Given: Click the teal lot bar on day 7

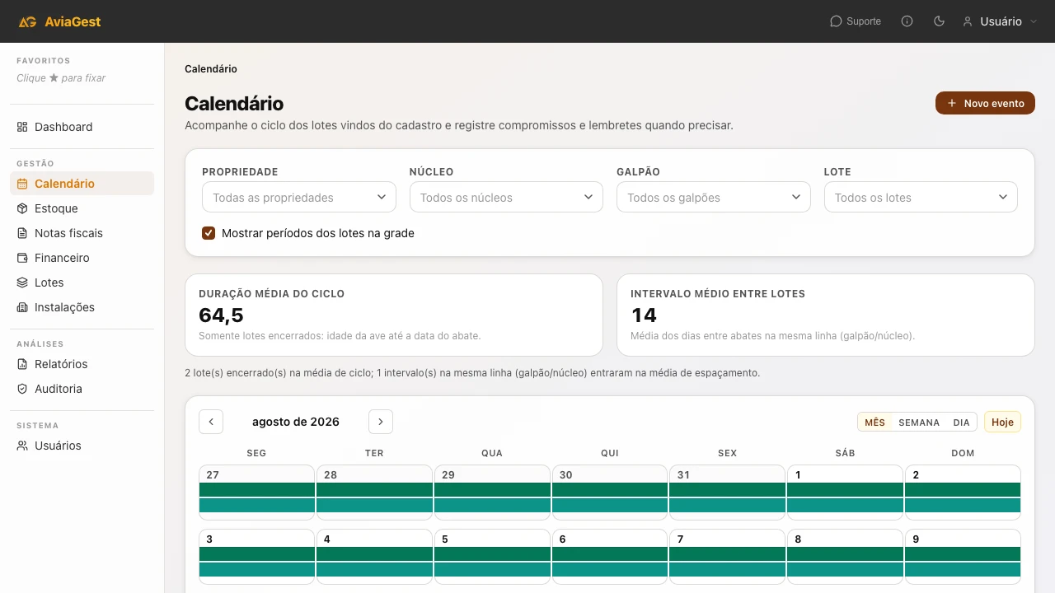Looking at the screenshot, I should point(728,570).
